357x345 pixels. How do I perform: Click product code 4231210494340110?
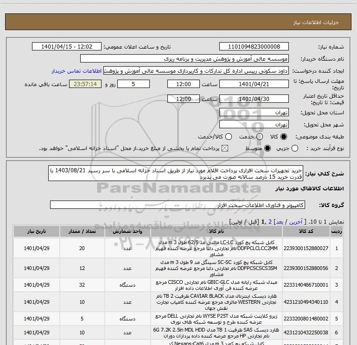tap(306, 302)
